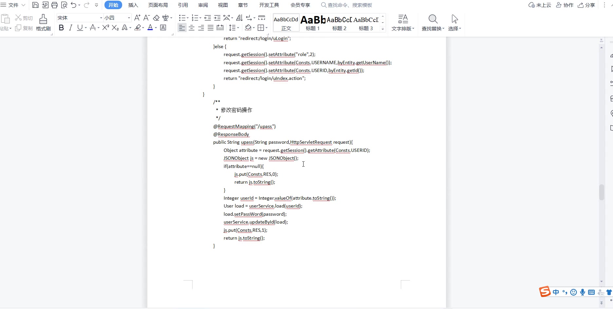613x309 pixels.
Task: Toggle Underline formatting
Action: pos(80,28)
